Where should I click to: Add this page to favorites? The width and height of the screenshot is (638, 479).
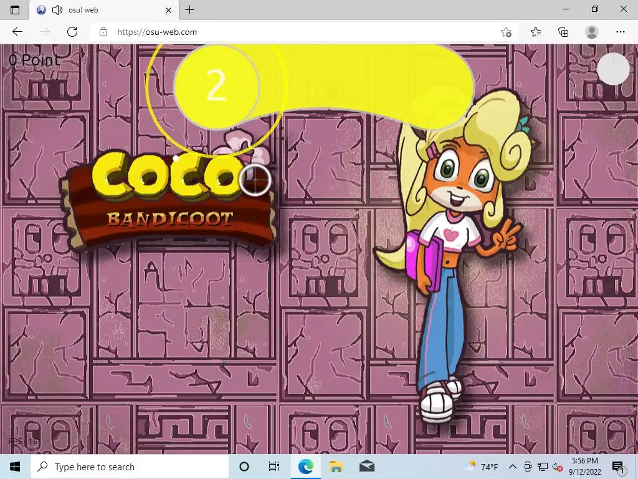coord(506,32)
